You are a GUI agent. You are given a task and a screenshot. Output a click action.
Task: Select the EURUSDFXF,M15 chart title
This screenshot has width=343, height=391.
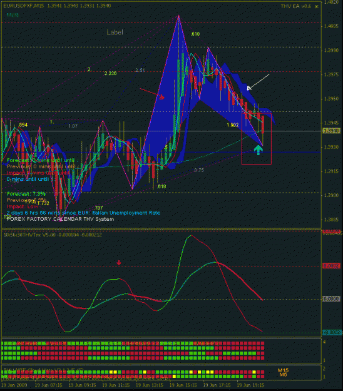point(23,6)
